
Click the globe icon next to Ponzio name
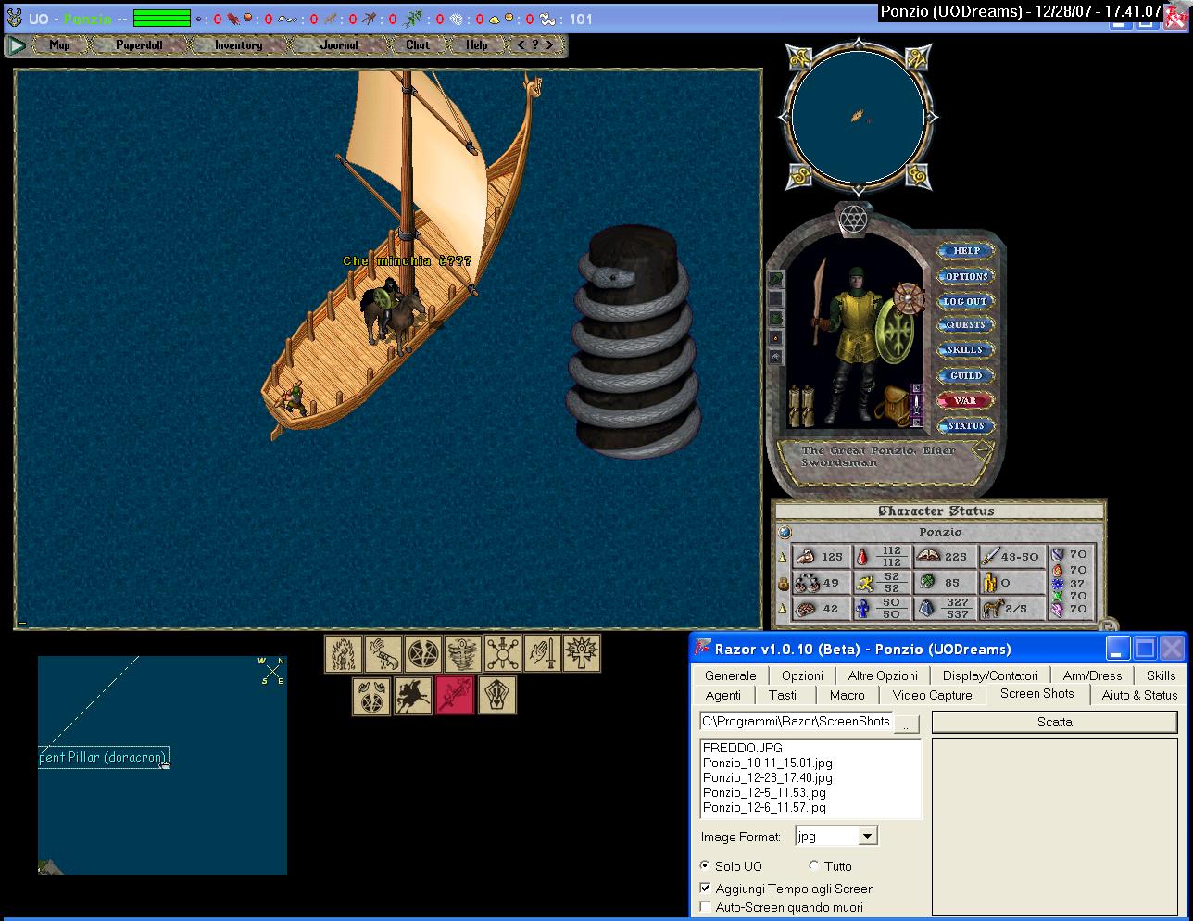(785, 532)
